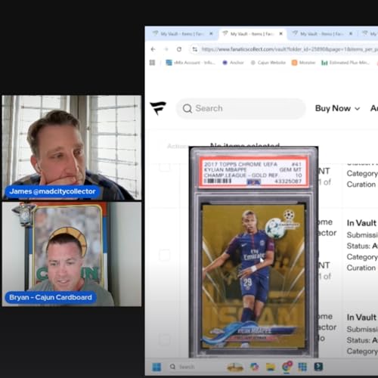Select the second My Vault tab
The height and width of the screenshot is (378, 378).
[x=252, y=33]
